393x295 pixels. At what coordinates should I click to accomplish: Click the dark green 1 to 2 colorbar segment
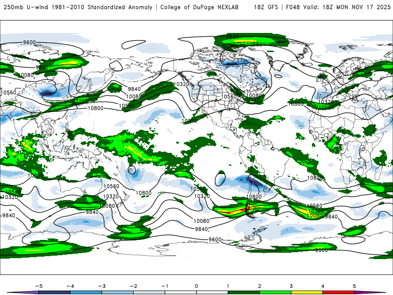(x=244, y=293)
